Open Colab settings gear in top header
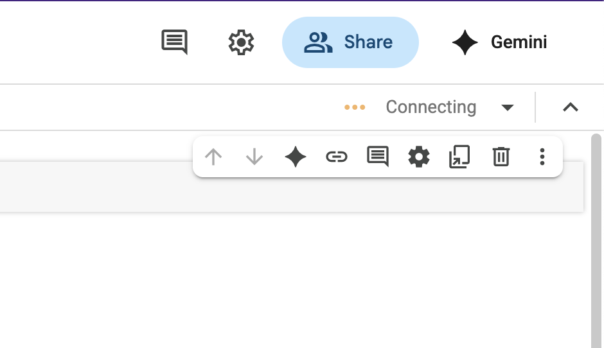 click(x=241, y=42)
